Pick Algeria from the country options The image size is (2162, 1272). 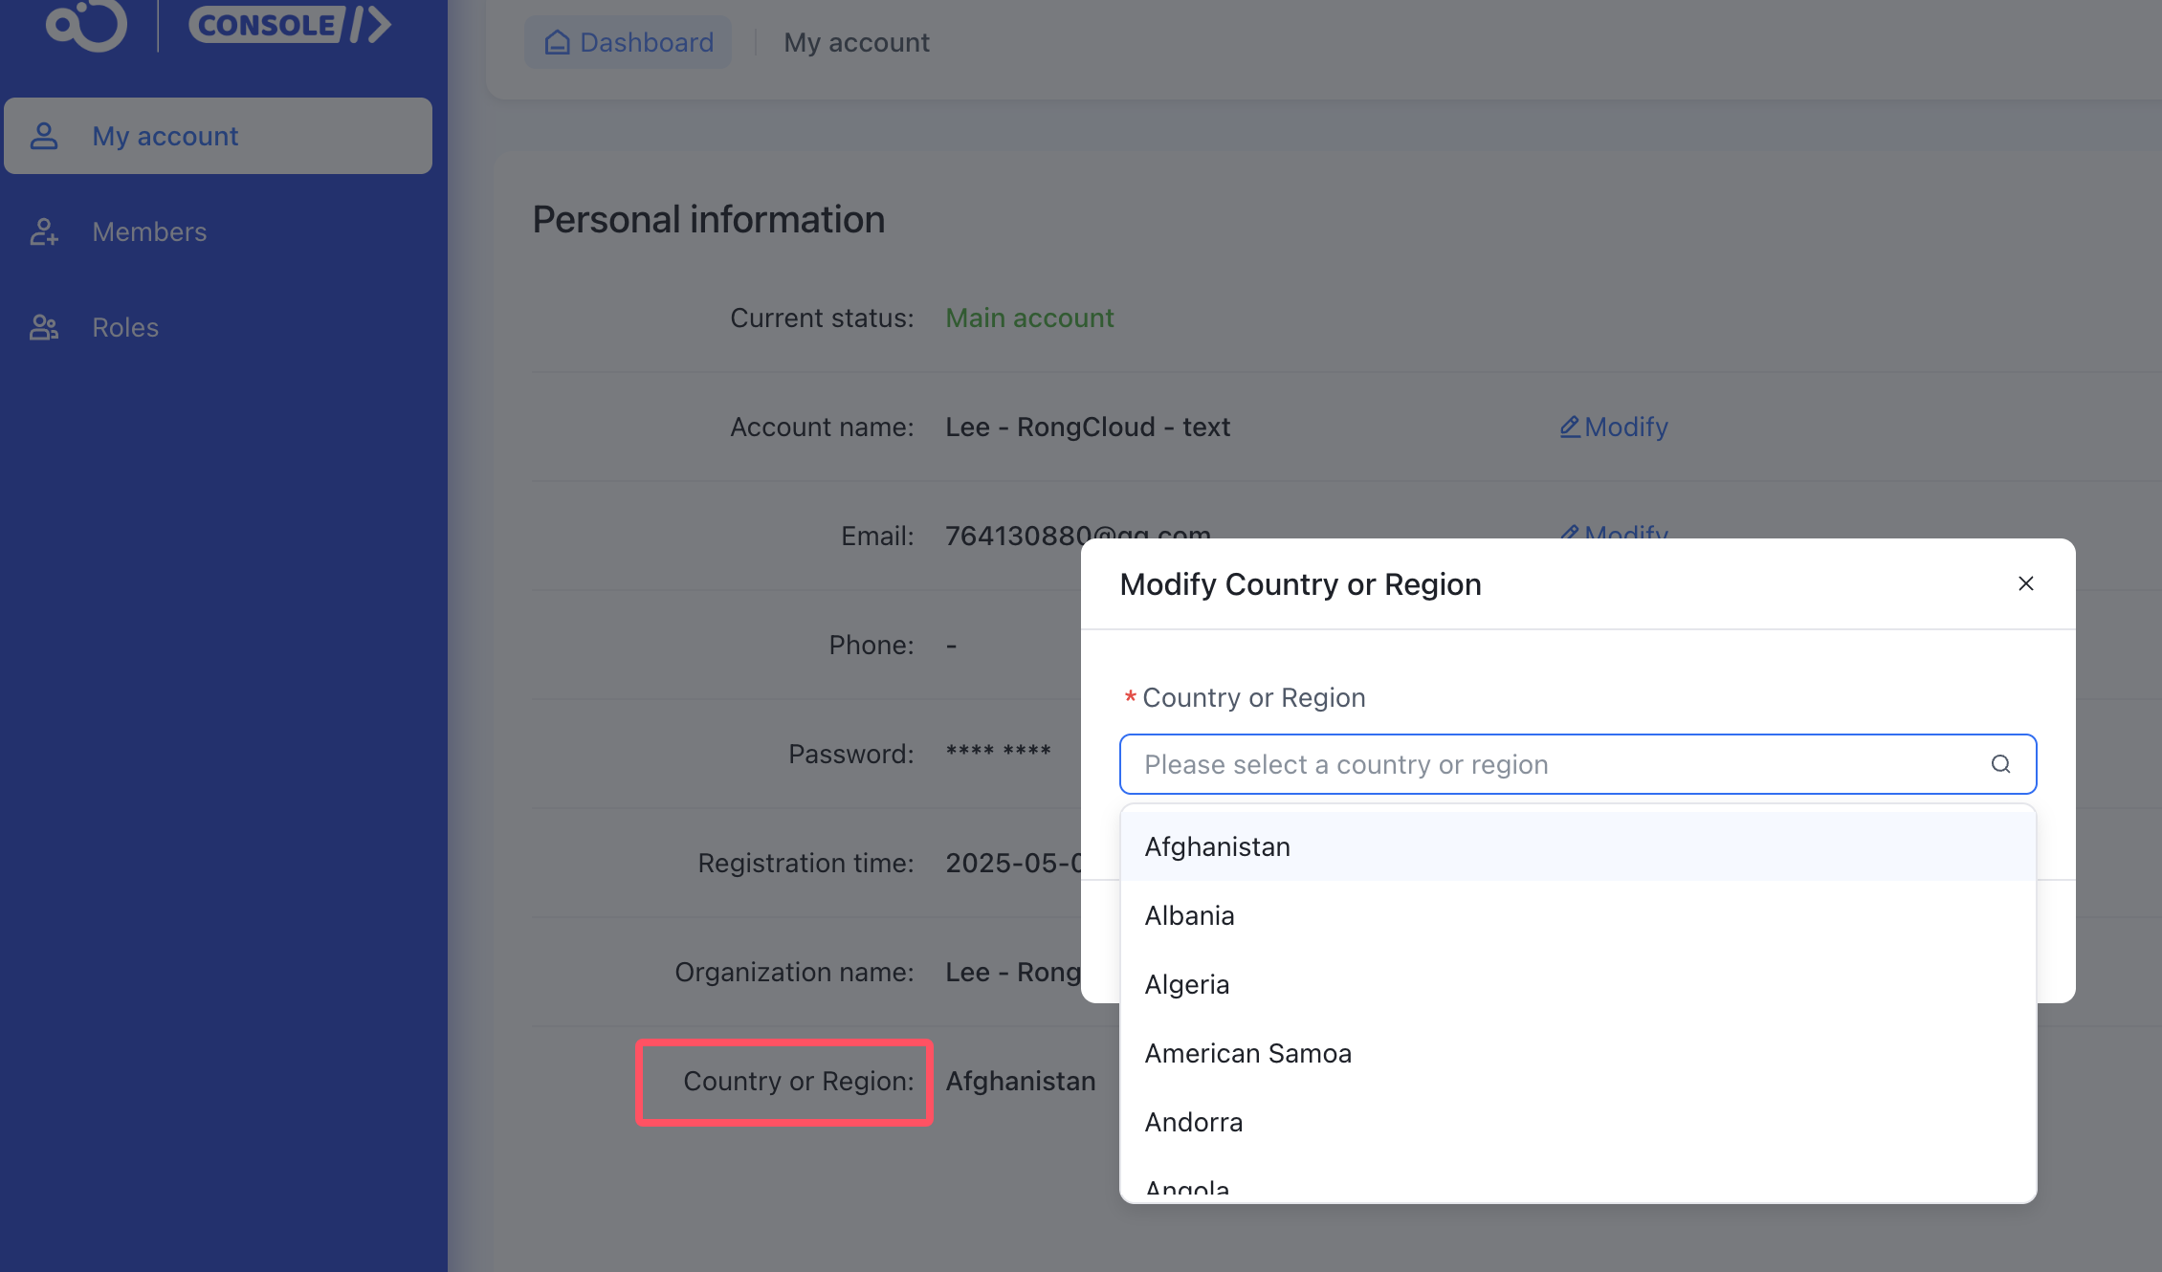click(x=1186, y=984)
